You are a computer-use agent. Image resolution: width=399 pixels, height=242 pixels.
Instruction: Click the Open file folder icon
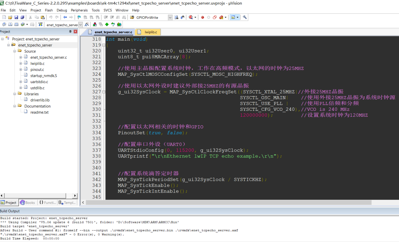click(10, 17)
